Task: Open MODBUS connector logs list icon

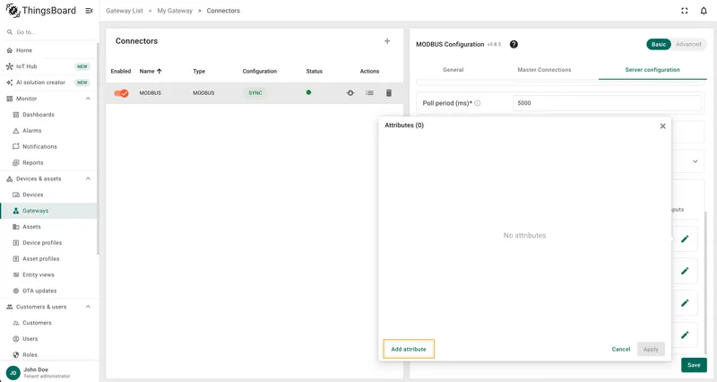Action: pos(369,93)
